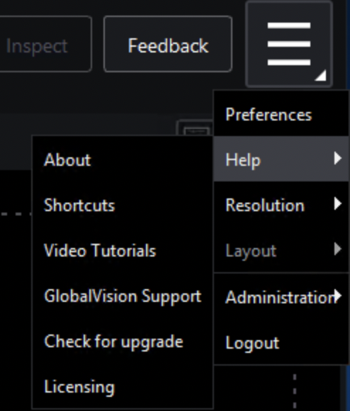This screenshot has height=411, width=350.
Task: Select the Administration menu entry
Action: coord(281,297)
